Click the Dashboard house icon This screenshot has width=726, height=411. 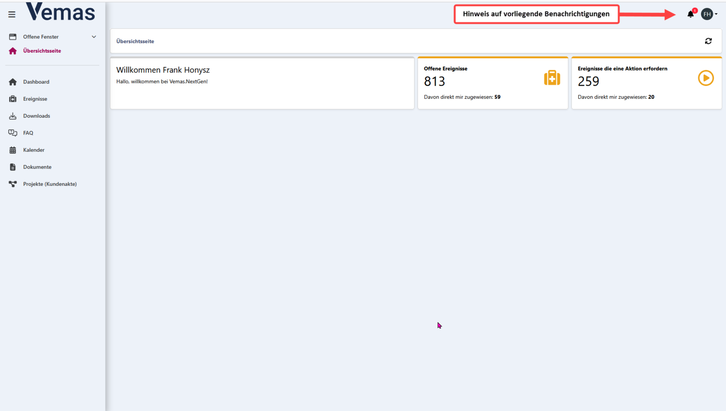click(x=13, y=82)
